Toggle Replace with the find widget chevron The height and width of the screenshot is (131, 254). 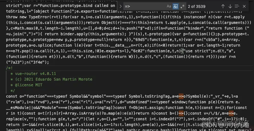click(x=121, y=6)
